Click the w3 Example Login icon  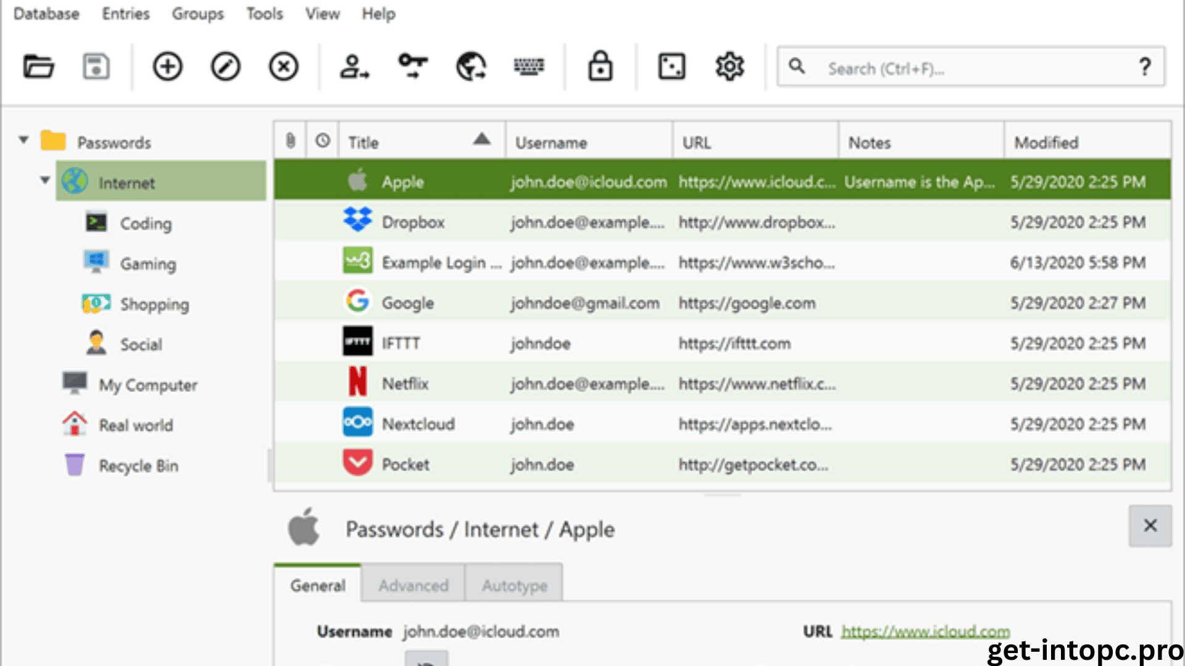357,261
